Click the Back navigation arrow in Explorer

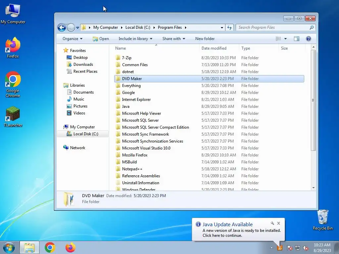coord(62,27)
